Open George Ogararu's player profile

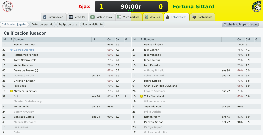point(24,50)
